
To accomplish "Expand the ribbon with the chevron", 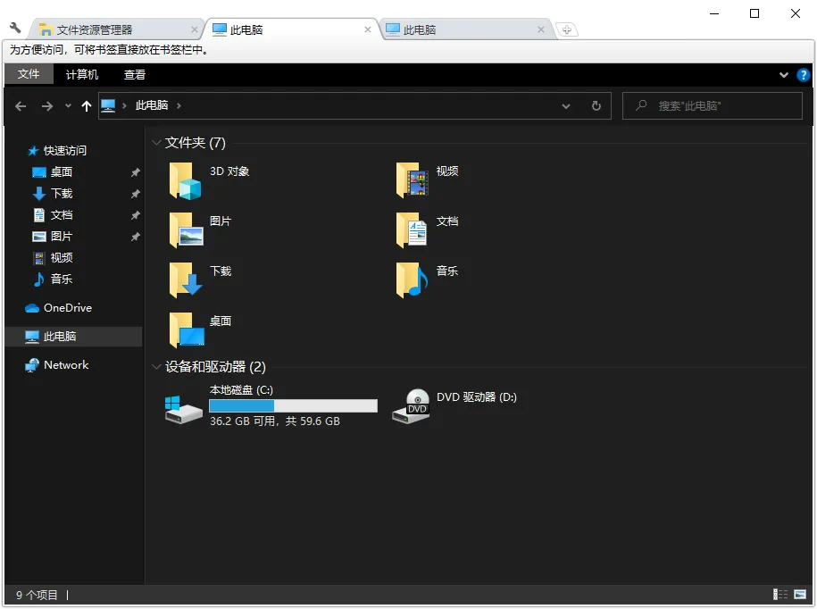I will (783, 75).
